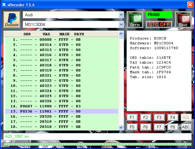This screenshot has width=195, height=149.
Task: Click the red SAVE folder icon
Action: coord(183,20)
